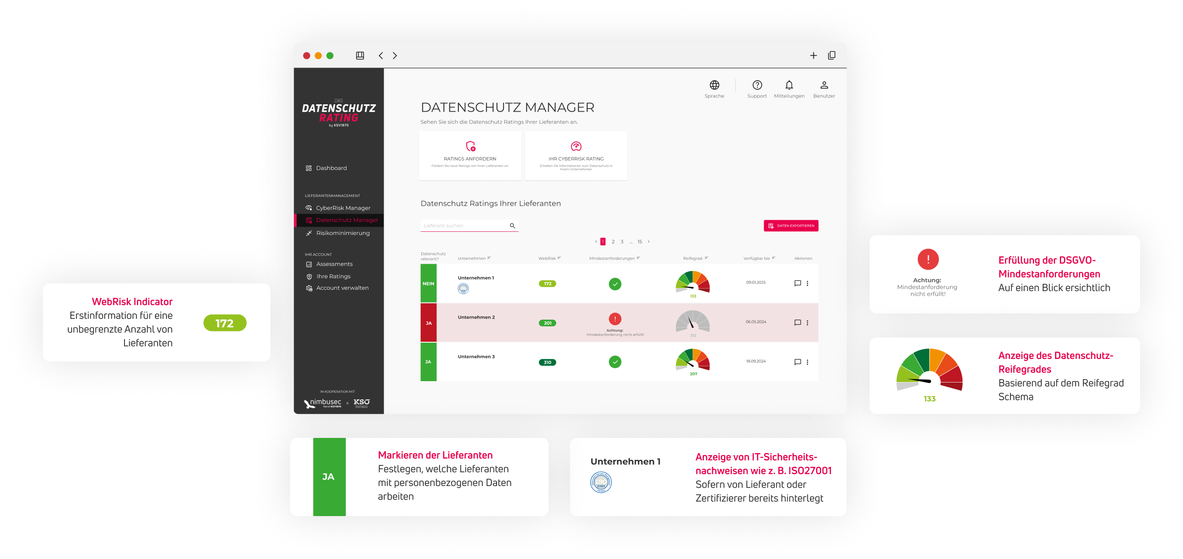Open the Sprache language selector globe icon
Image resolution: width=1183 pixels, height=559 pixels.
[x=715, y=85]
